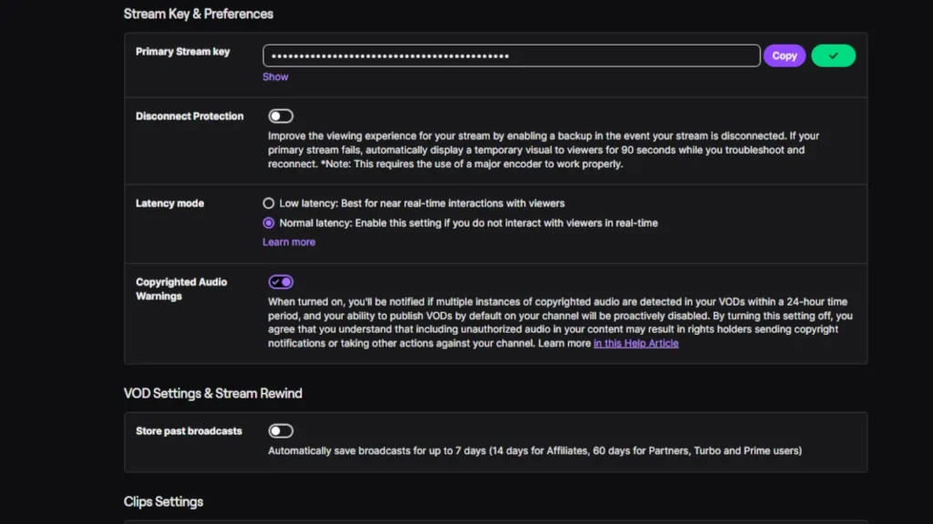Viewport: 933px width, 524px height.
Task: Open the 'in this Help Article' link
Action: 635,343
